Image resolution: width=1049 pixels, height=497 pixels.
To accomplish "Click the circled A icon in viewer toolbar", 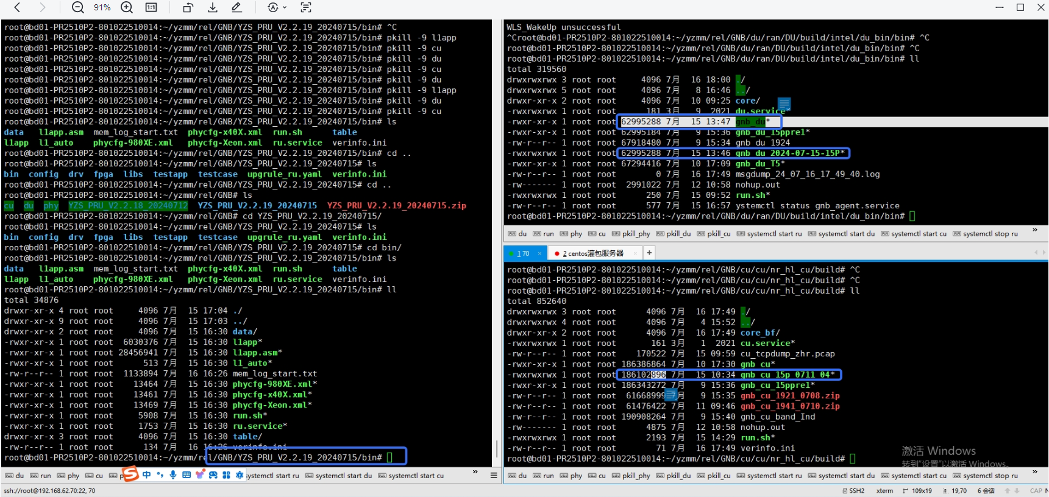I will coord(273,7).
